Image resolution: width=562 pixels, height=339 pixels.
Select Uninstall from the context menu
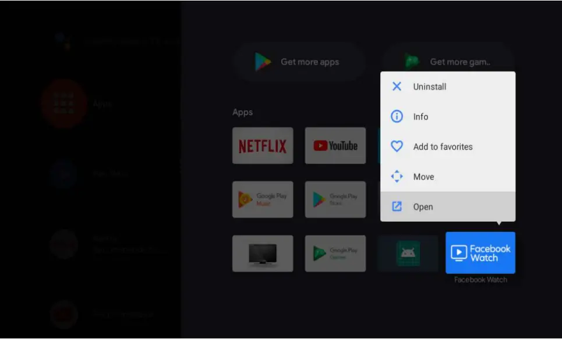[x=429, y=86]
